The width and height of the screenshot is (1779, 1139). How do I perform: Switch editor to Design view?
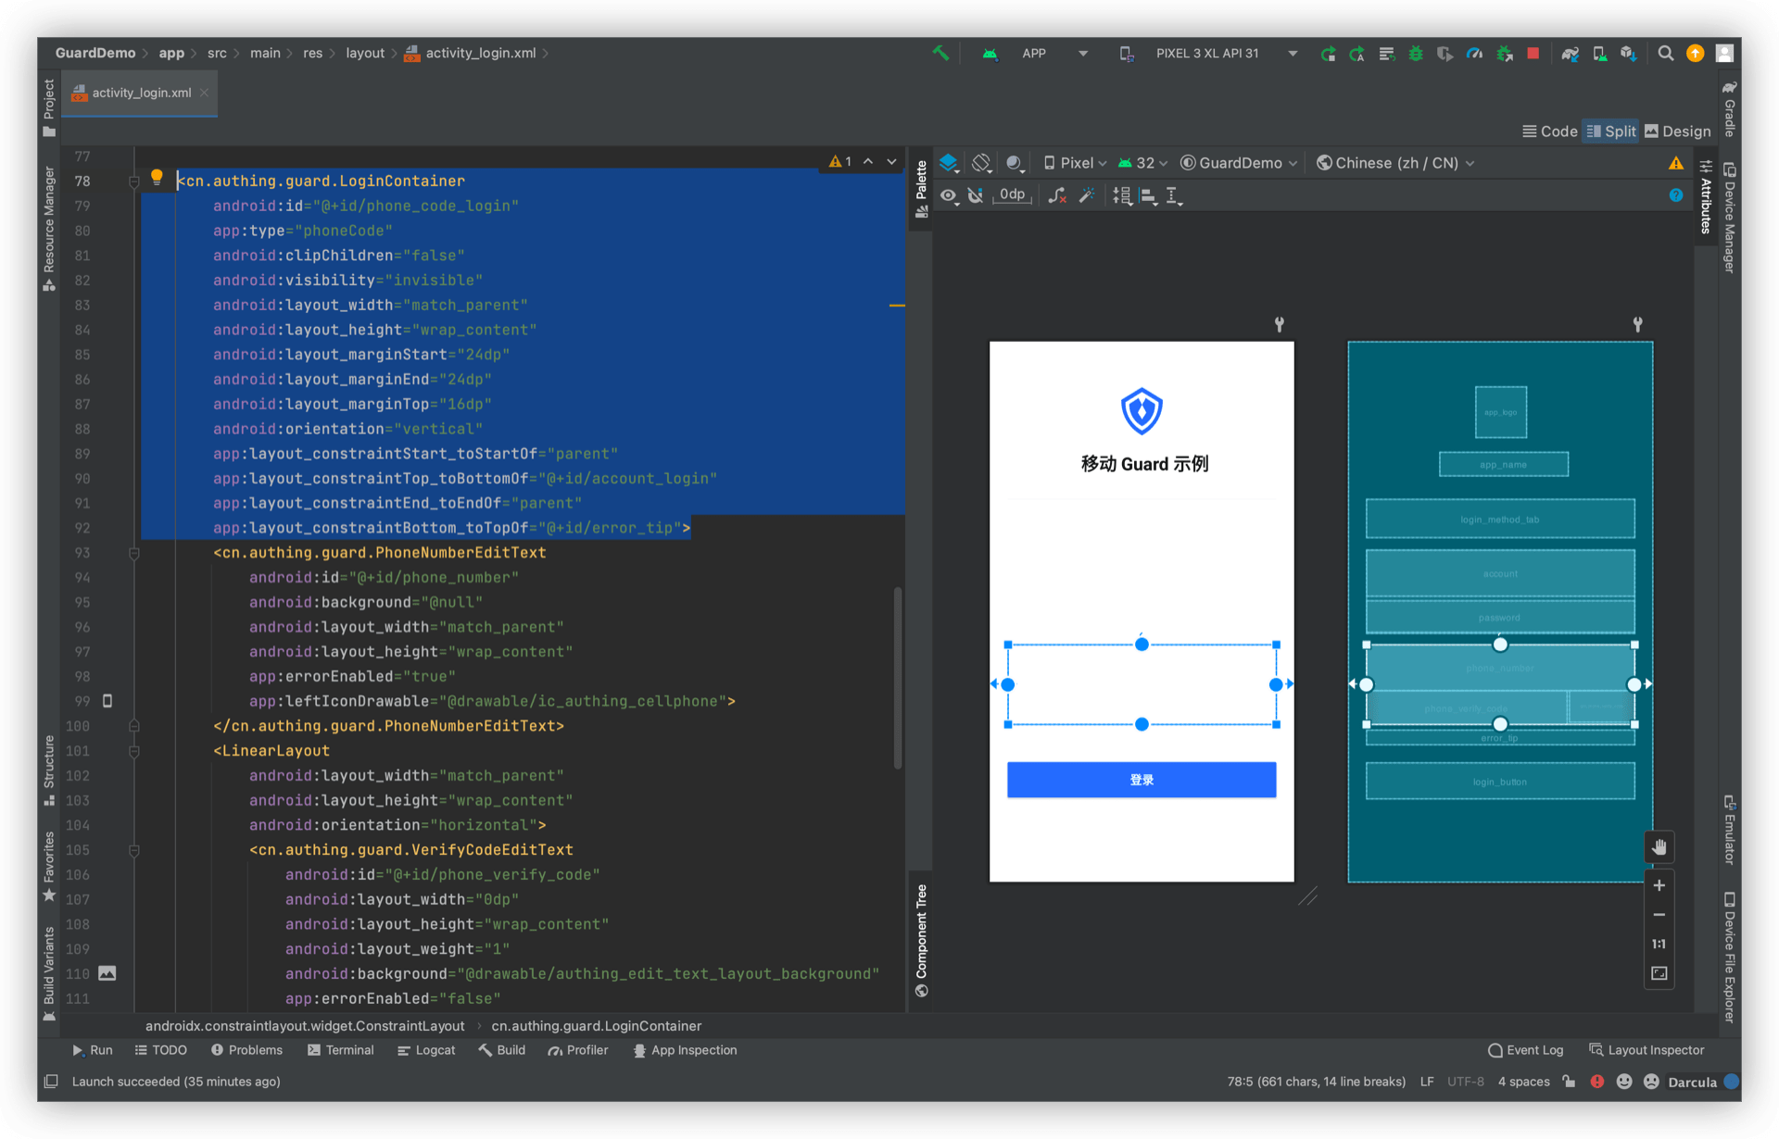coord(1677,131)
